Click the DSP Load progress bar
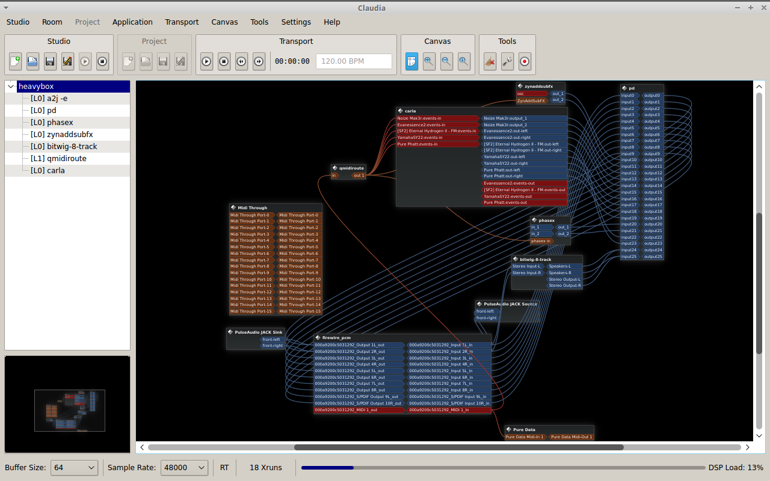Image resolution: width=770 pixels, height=481 pixels. (x=503, y=468)
